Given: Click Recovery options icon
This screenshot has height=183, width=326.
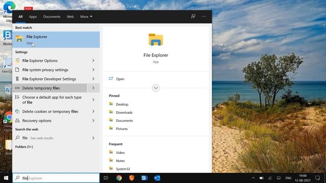Looking at the screenshot, I should click(x=17, y=120).
